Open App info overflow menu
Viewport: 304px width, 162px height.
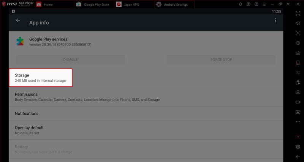pyautogui.click(x=275, y=20)
